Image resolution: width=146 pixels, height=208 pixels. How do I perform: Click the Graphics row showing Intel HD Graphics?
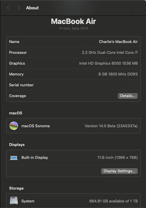(73, 63)
